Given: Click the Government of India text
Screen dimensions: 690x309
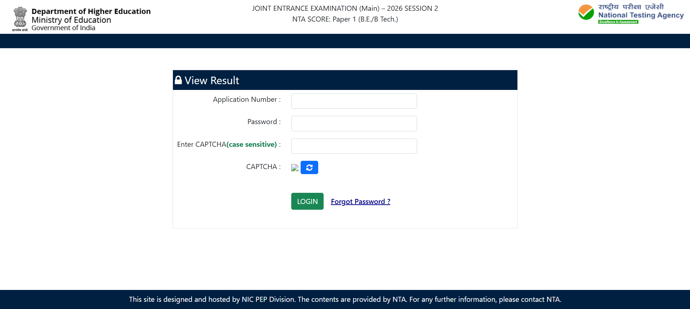Looking at the screenshot, I should coord(63,28).
